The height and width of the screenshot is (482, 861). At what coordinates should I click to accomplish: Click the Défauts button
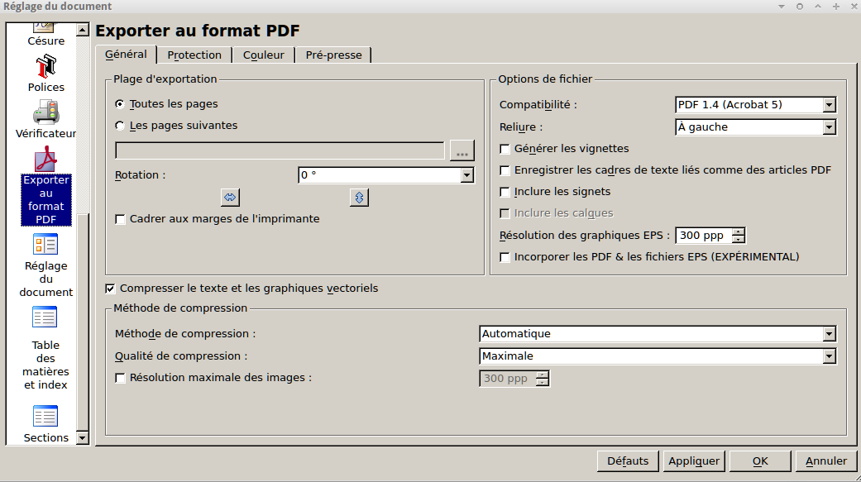[629, 461]
